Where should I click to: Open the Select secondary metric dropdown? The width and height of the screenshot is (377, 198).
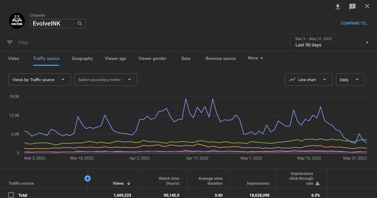point(106,80)
